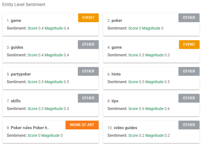Select the OTHER badge on tips card
This screenshot has height=145, width=202.
click(189, 98)
